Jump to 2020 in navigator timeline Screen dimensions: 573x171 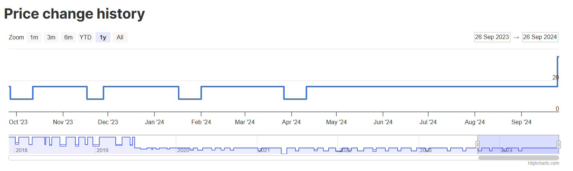183,150
